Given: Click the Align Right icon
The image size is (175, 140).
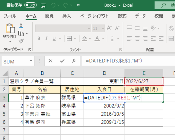Looking at the screenshot, I should tap(145, 38).
